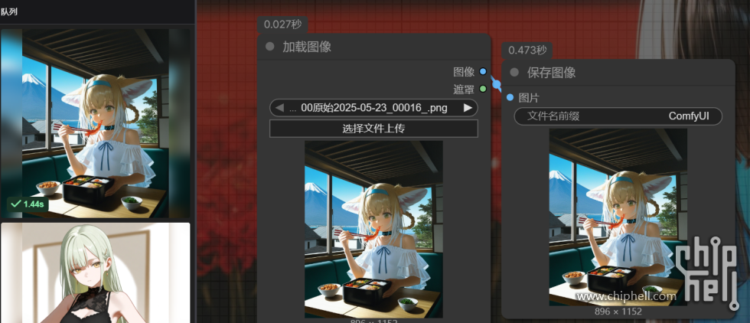This screenshot has height=323, width=750.
Task: Open fox girl thumbnail in queue
Action: [96, 123]
